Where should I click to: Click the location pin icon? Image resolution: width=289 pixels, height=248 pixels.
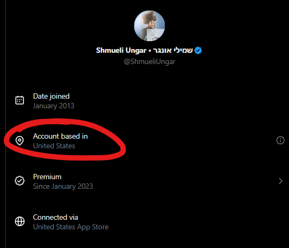pyautogui.click(x=20, y=141)
